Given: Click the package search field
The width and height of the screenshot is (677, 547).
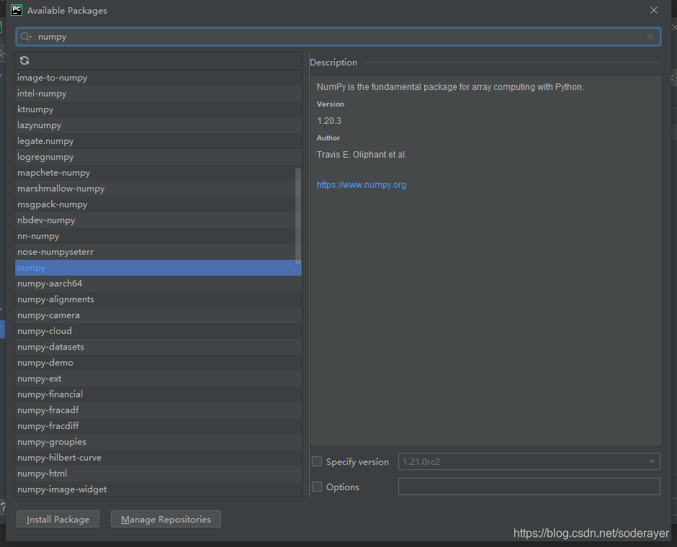Looking at the screenshot, I should [x=338, y=37].
